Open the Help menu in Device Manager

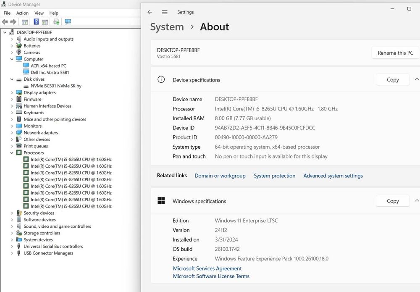tap(54, 13)
